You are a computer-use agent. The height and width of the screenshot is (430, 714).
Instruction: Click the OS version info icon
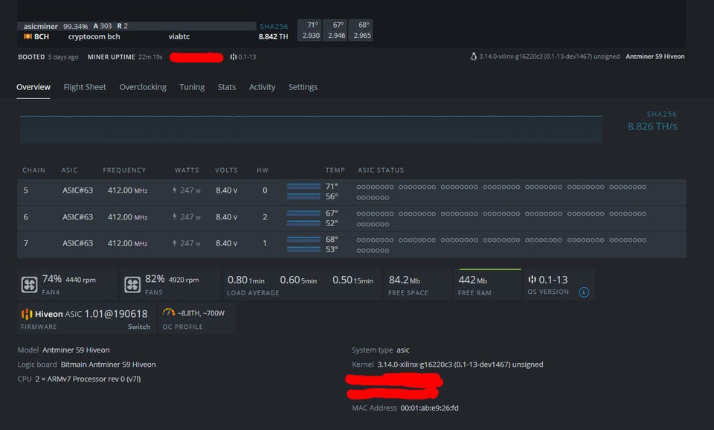(584, 292)
